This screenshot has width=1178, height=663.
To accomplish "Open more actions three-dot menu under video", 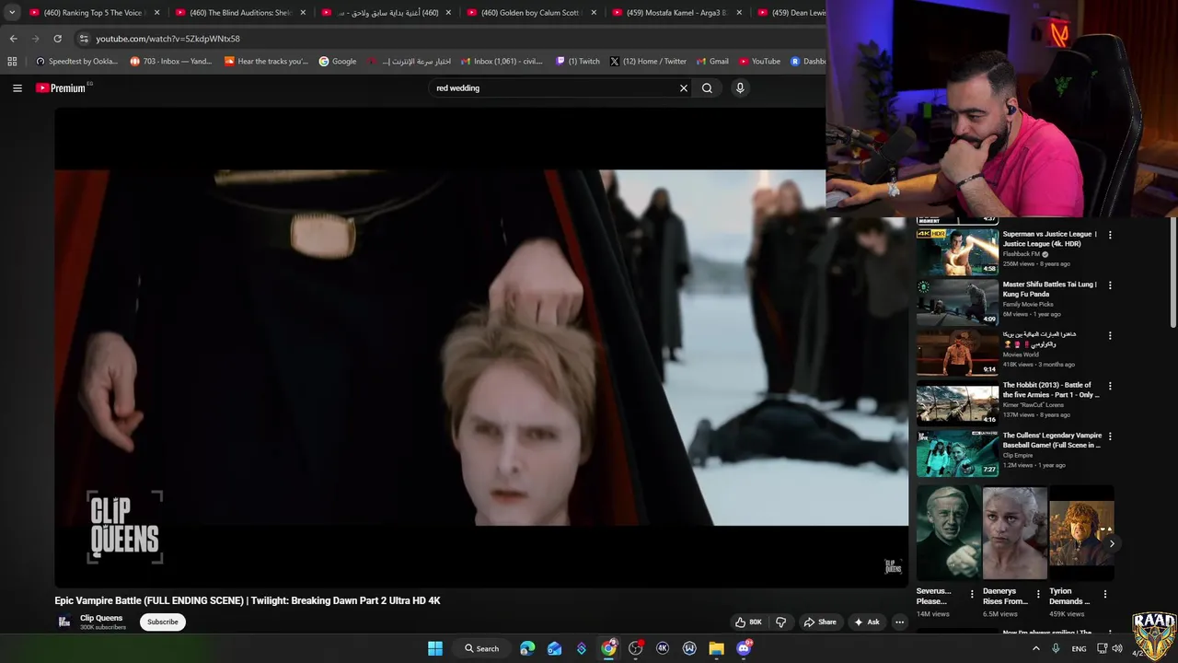I will 900,622.
